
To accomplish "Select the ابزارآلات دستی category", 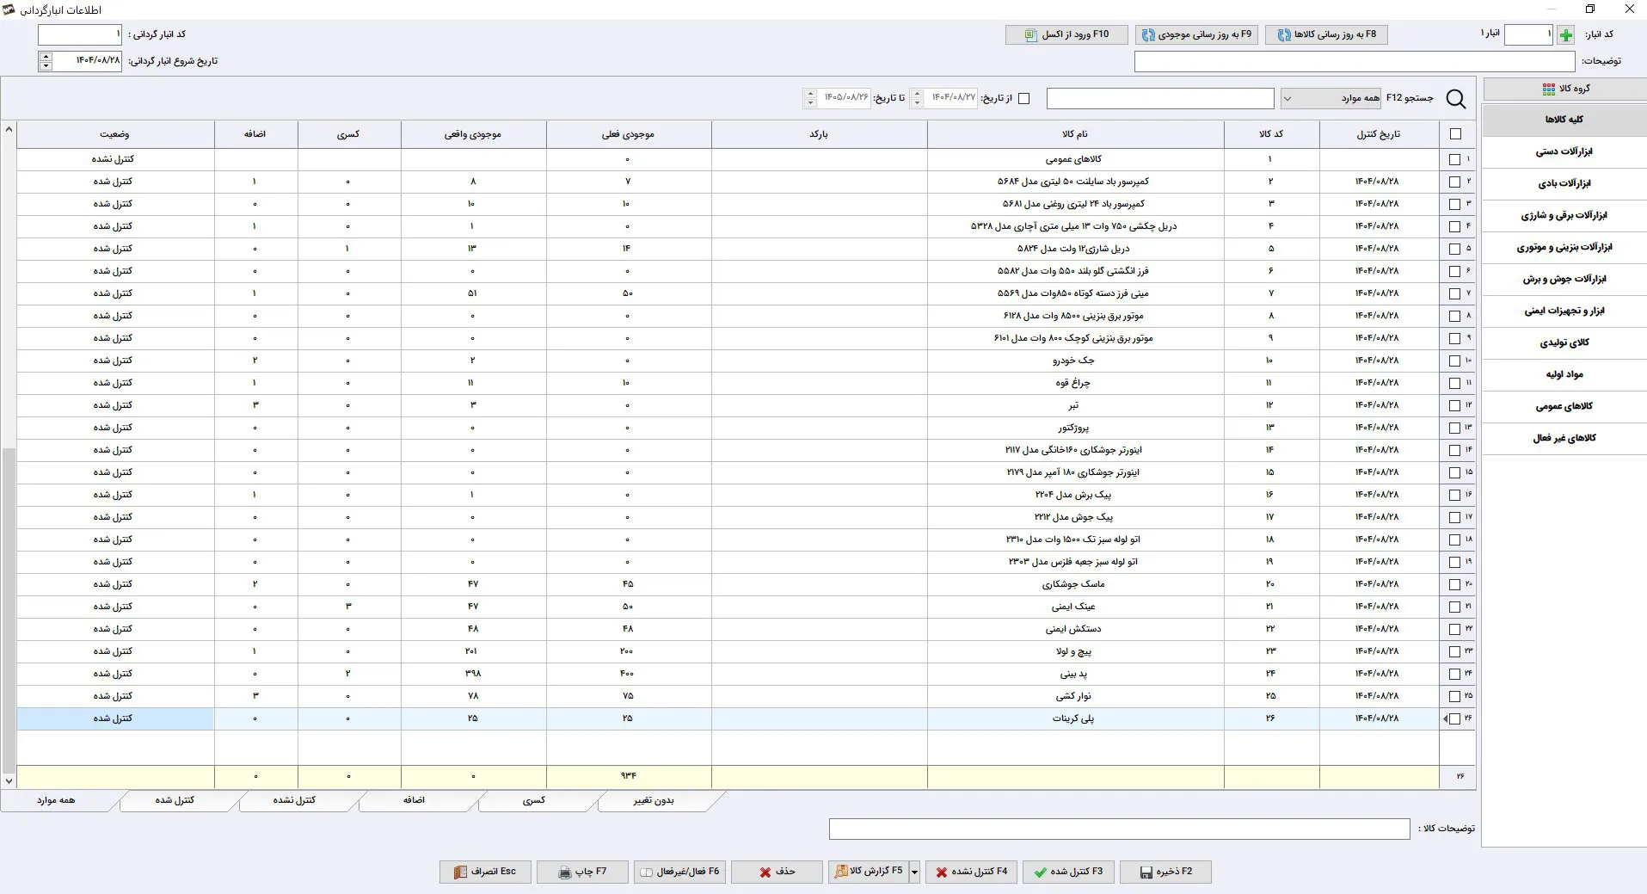I will [x=1564, y=152].
